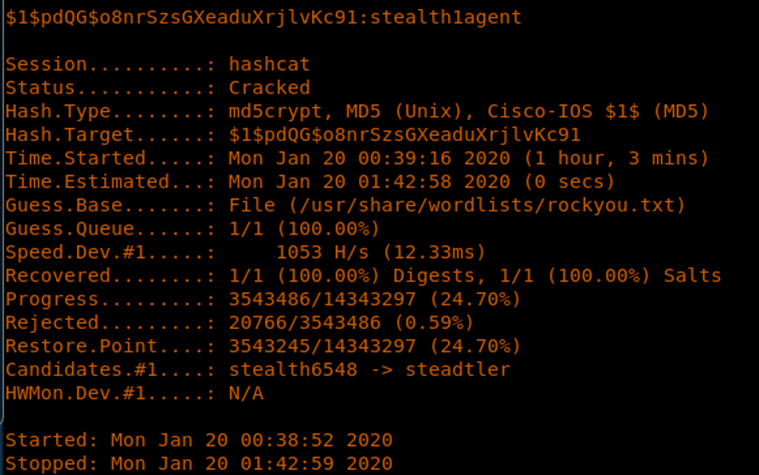
Task: Click the HWMon.Dev.#1 N/A value
Action: click(x=246, y=392)
